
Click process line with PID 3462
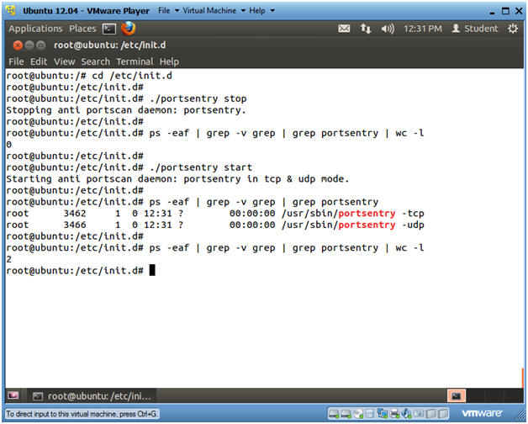point(215,214)
